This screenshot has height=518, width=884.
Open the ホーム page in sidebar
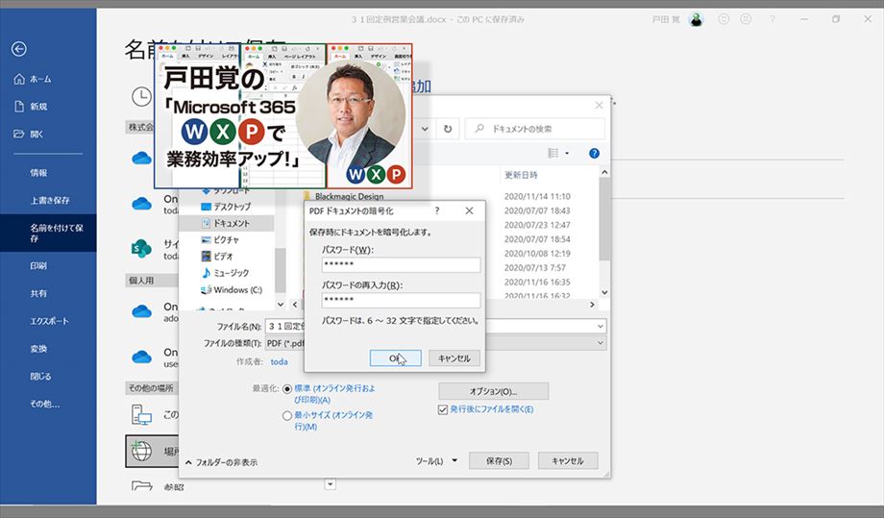(x=33, y=79)
